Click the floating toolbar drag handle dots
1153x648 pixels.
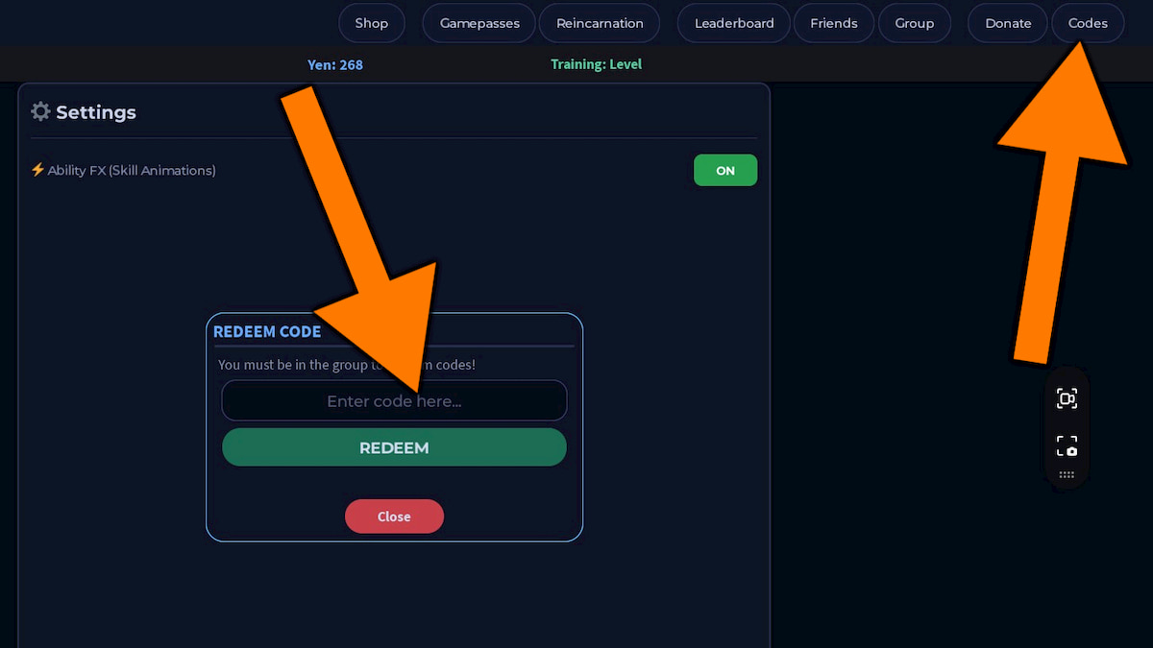click(x=1067, y=474)
